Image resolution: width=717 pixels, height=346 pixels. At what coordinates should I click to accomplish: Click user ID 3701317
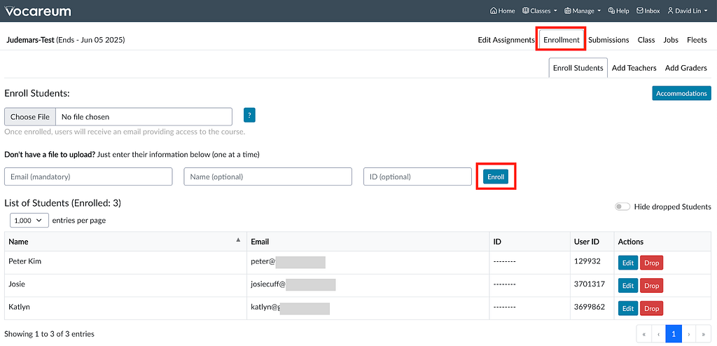pyautogui.click(x=590, y=284)
